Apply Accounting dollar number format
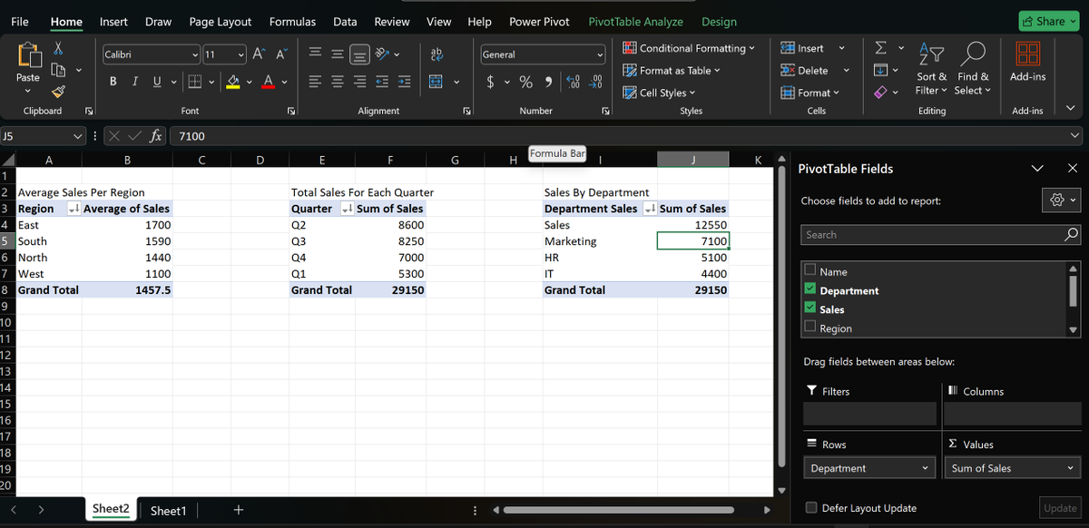 (490, 82)
